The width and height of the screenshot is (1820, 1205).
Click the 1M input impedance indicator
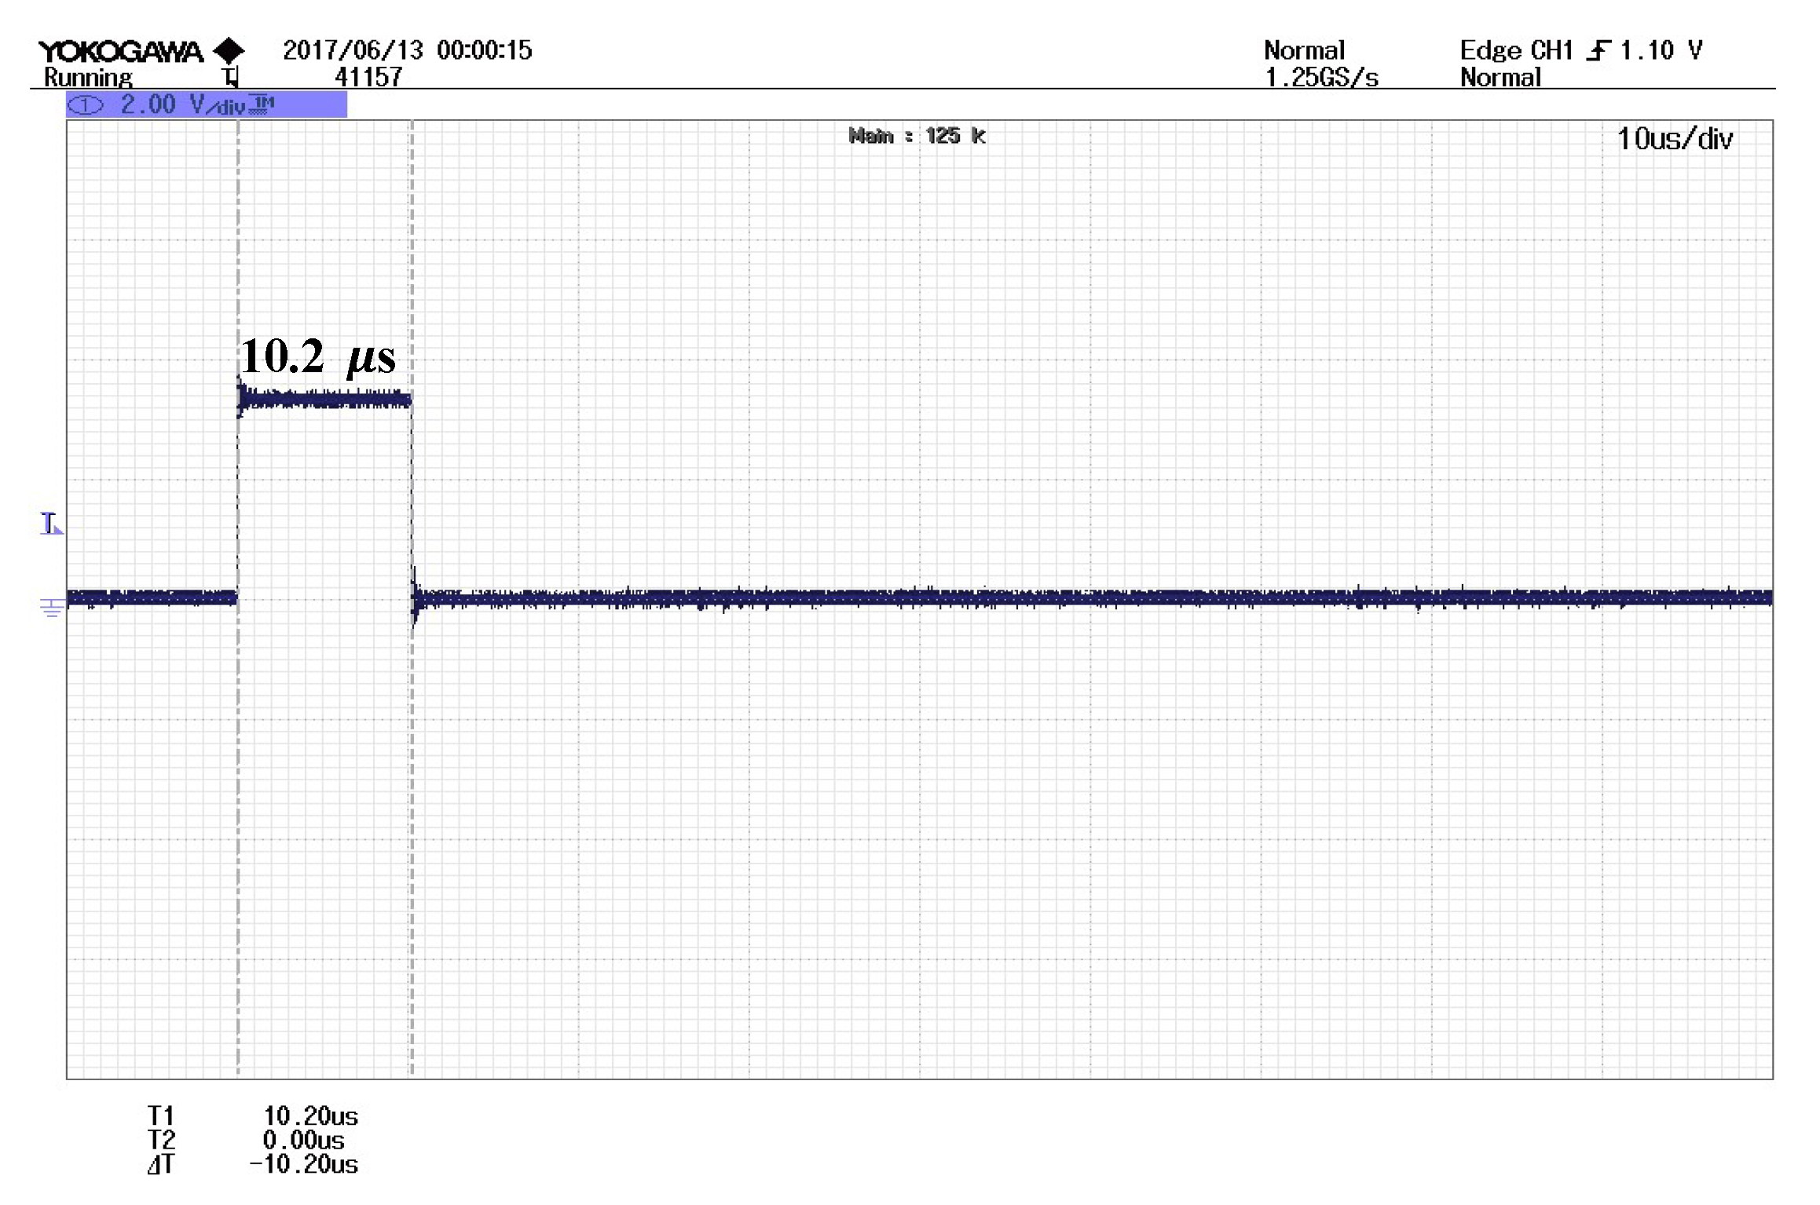coord(262,104)
